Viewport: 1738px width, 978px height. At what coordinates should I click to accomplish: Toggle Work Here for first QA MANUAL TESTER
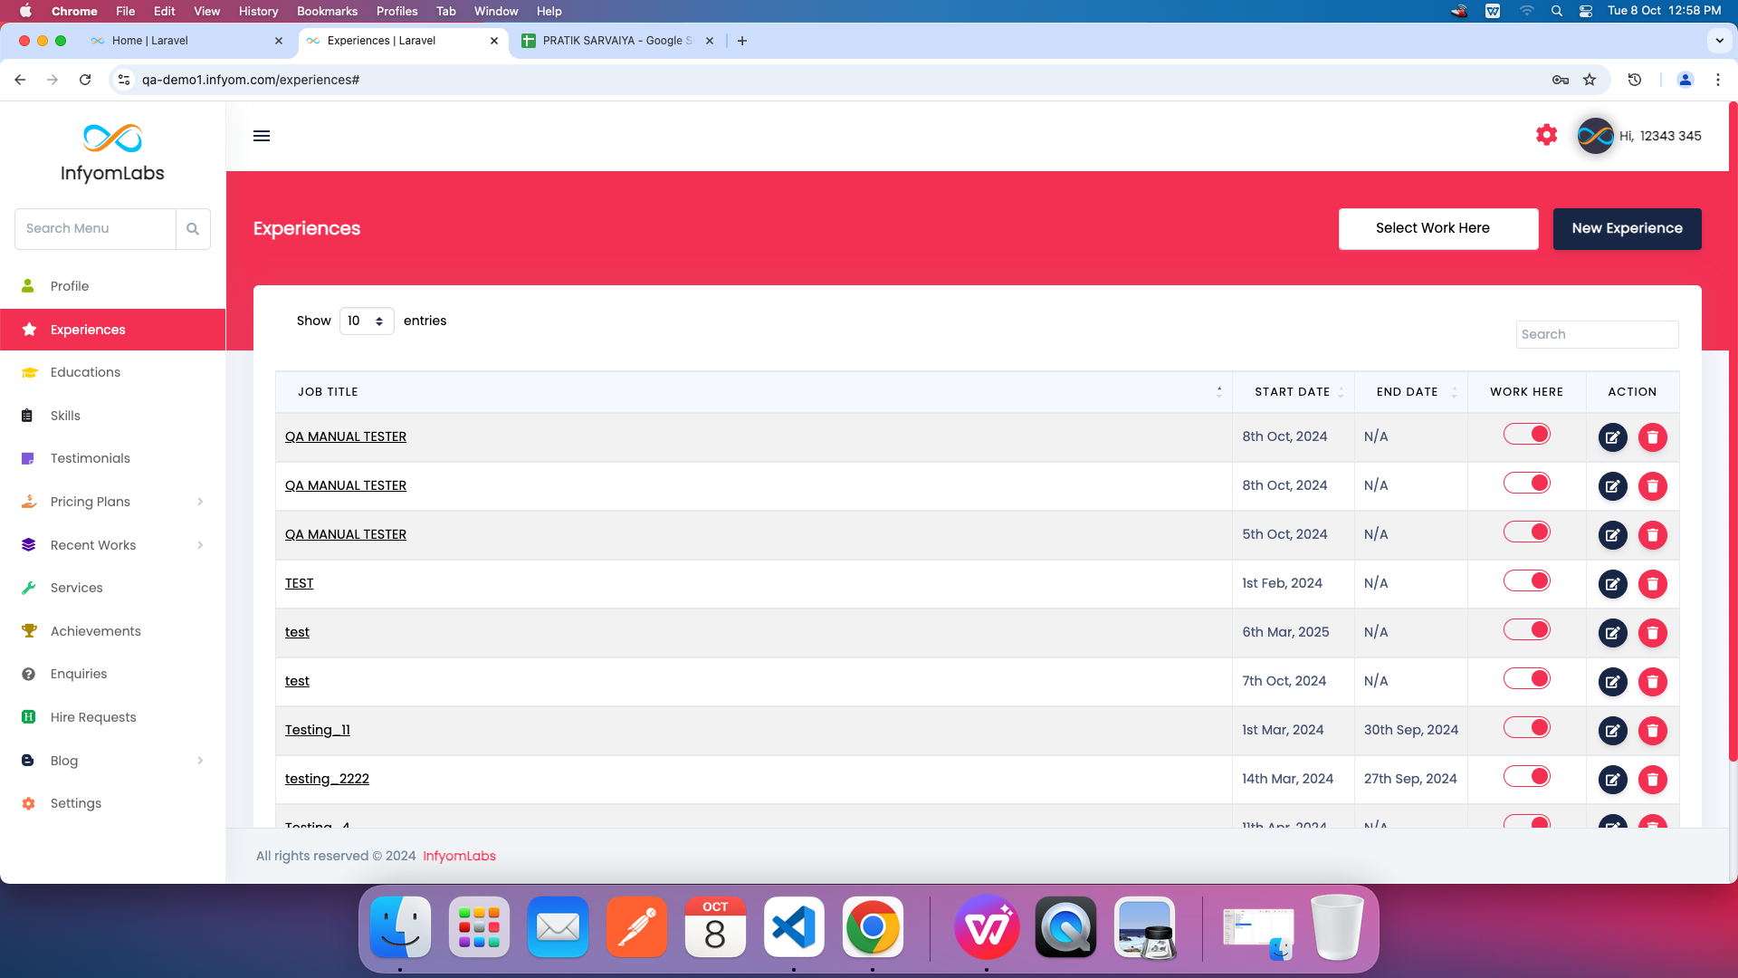[x=1526, y=435]
